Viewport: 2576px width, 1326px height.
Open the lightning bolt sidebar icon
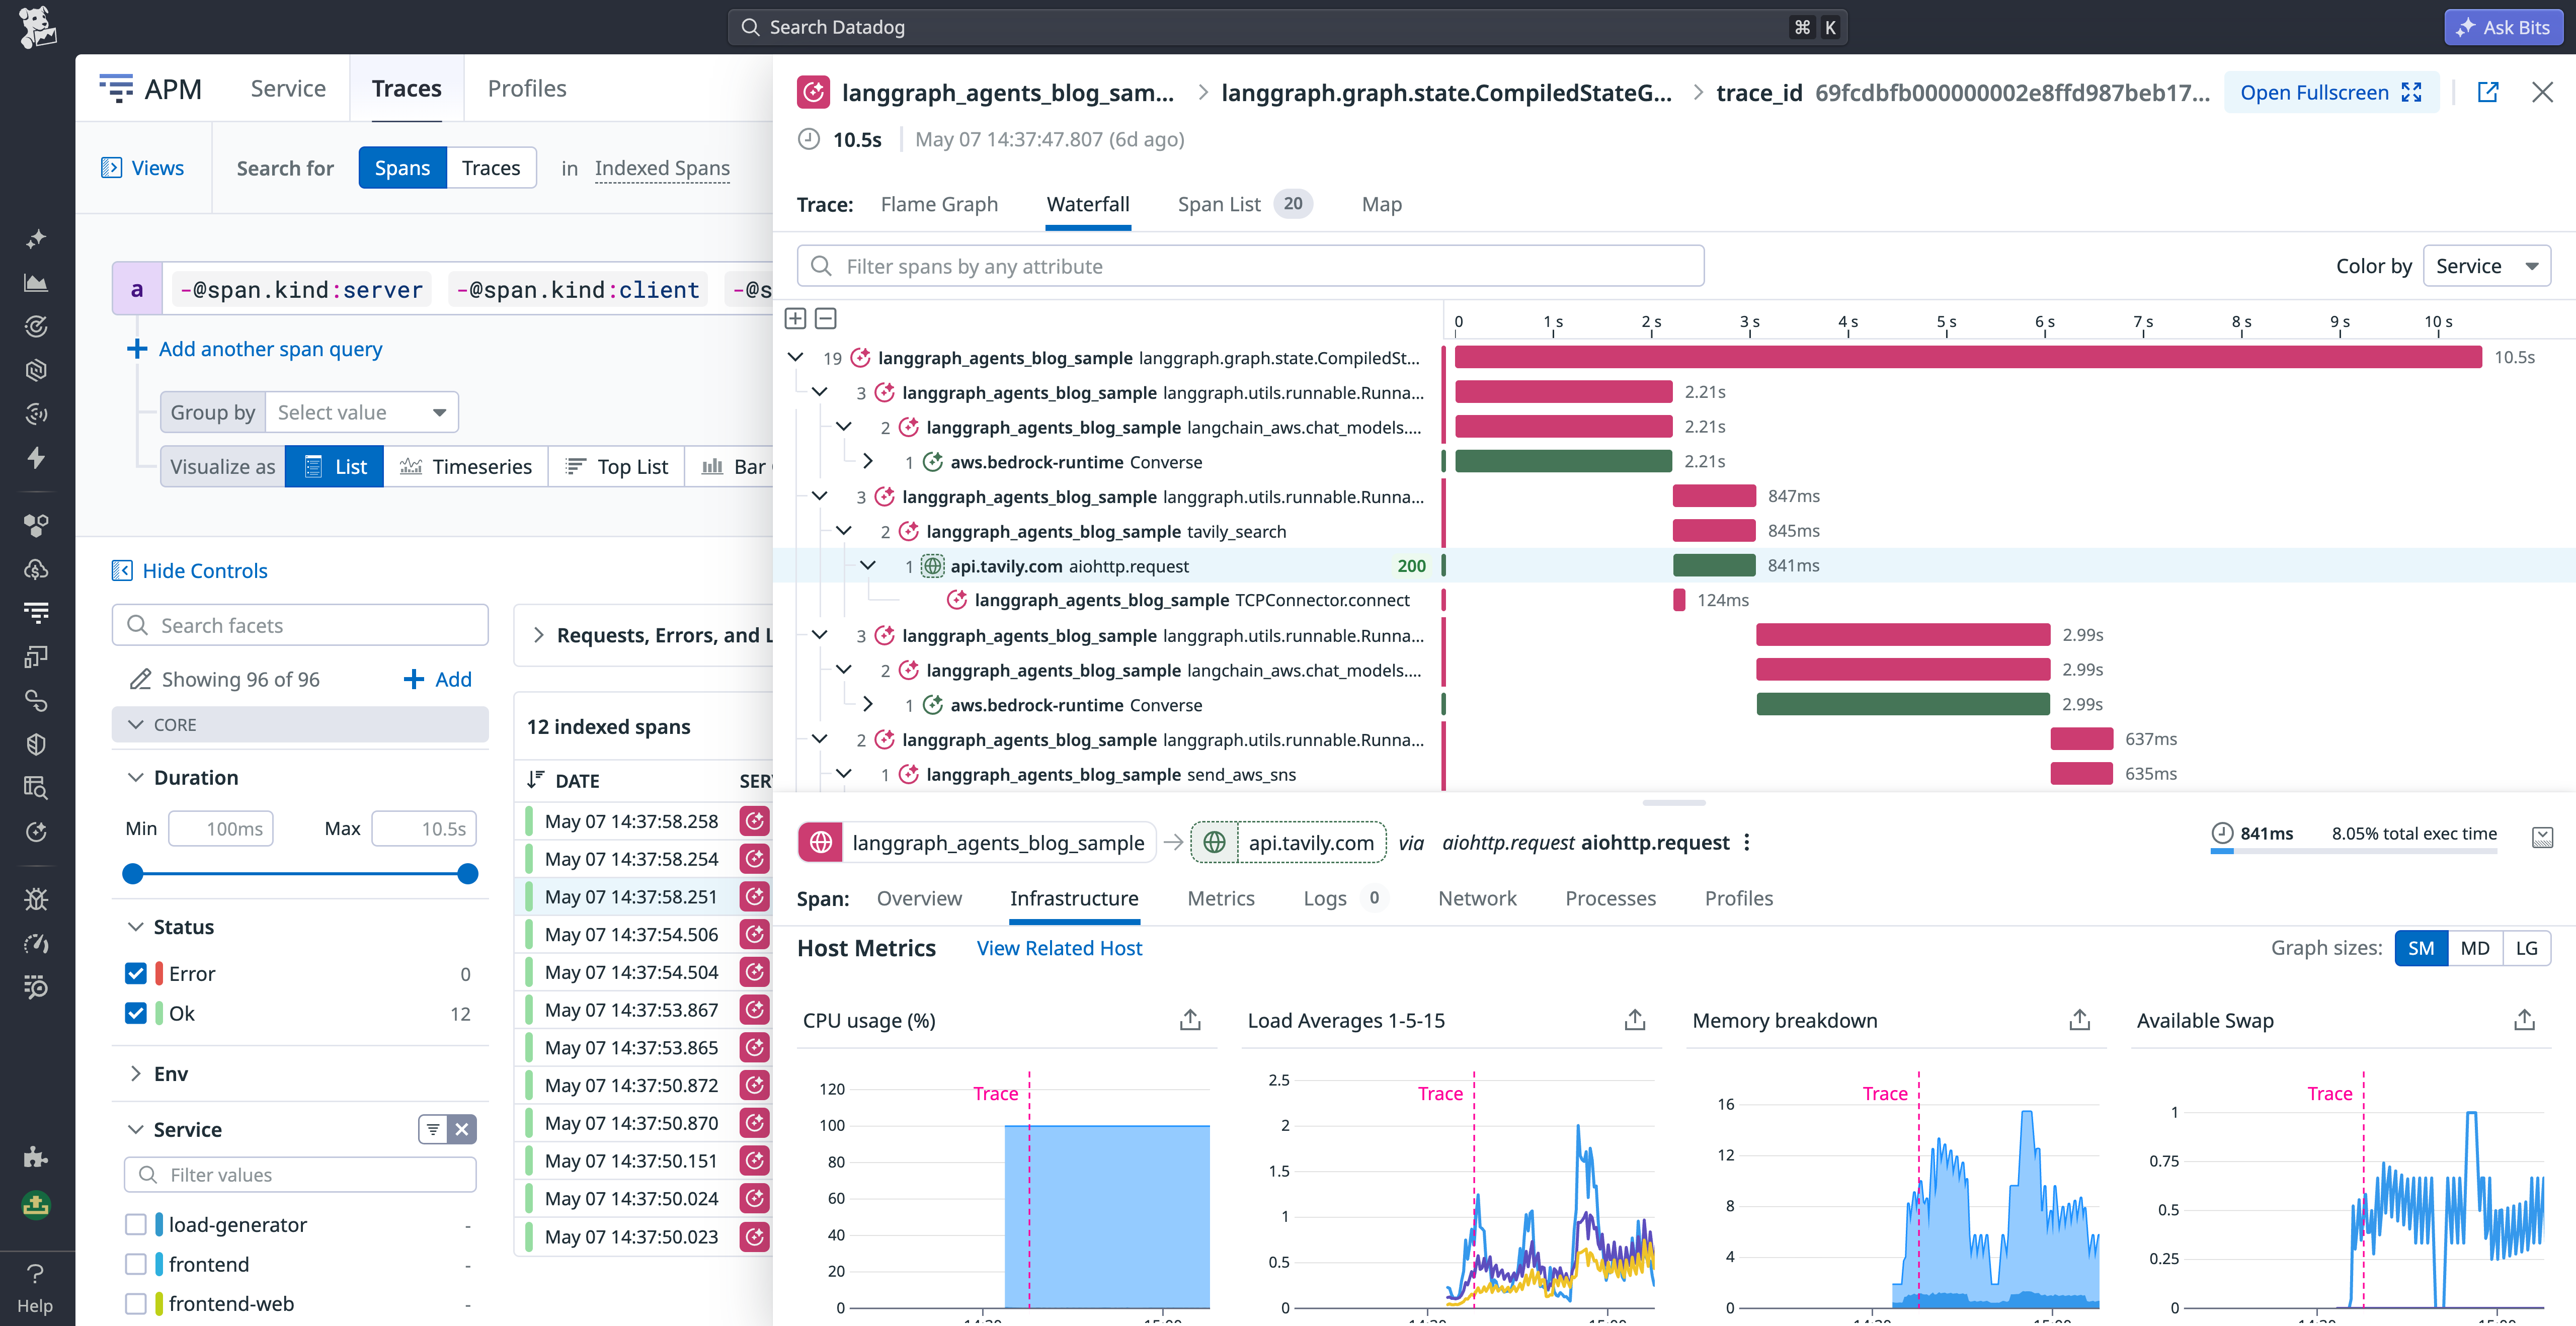tap(36, 458)
